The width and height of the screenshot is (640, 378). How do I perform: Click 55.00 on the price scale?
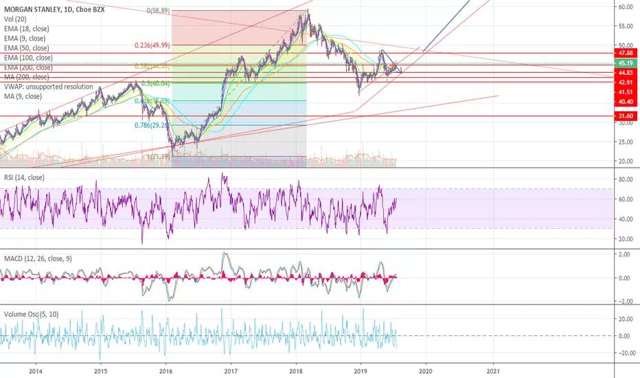tap(626, 25)
